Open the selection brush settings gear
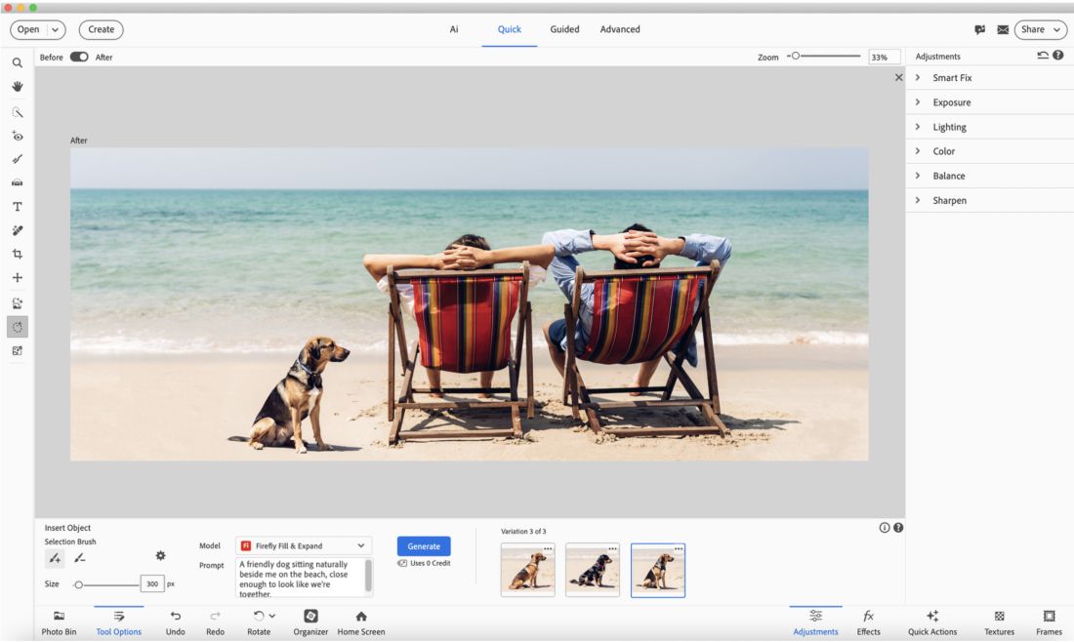Image resolution: width=1074 pixels, height=642 pixels. (160, 556)
